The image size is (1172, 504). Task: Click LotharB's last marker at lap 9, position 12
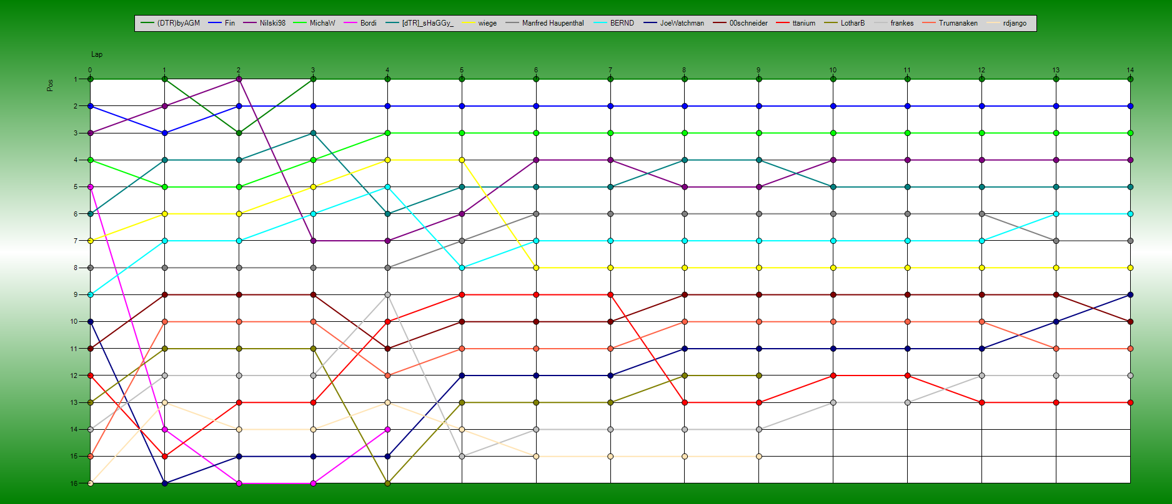tap(758, 376)
